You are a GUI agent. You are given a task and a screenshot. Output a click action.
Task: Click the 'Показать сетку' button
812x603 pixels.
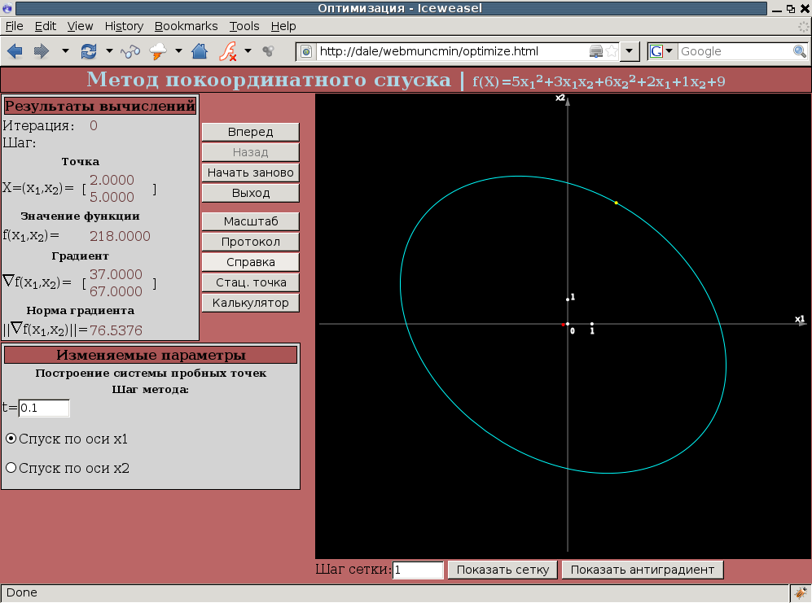(x=503, y=570)
